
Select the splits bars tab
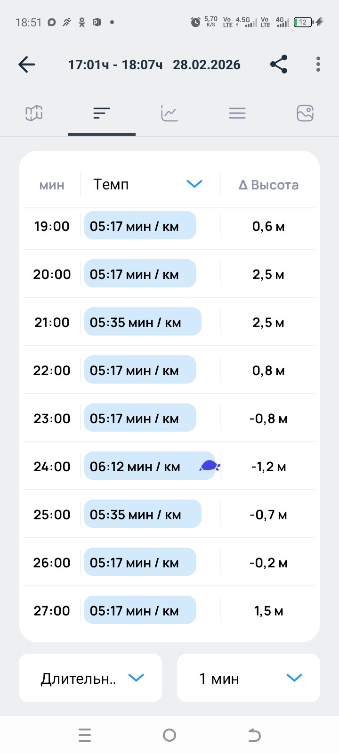(x=102, y=113)
